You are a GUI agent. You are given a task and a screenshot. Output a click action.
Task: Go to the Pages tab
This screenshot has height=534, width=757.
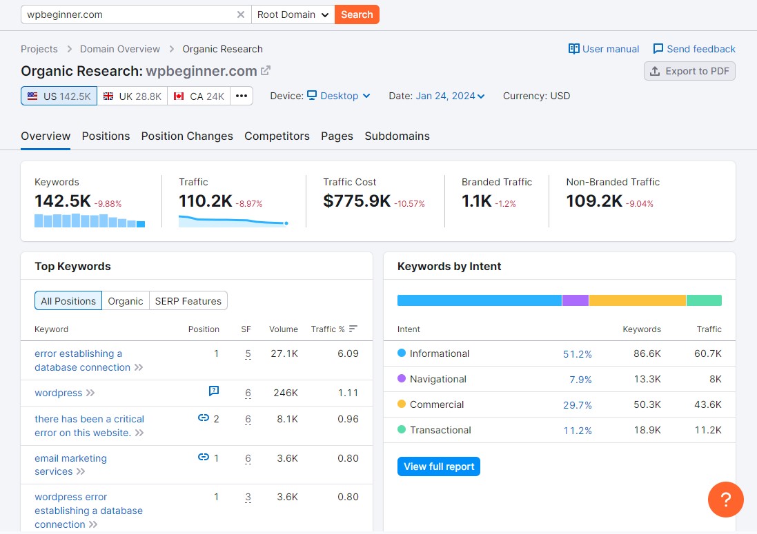point(337,136)
